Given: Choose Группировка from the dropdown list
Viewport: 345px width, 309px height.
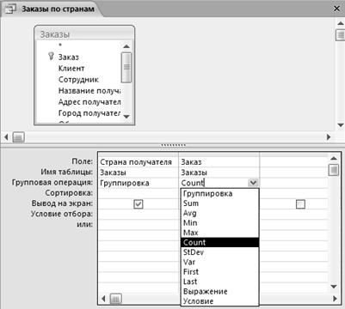Looking at the screenshot, I should click(x=219, y=194).
